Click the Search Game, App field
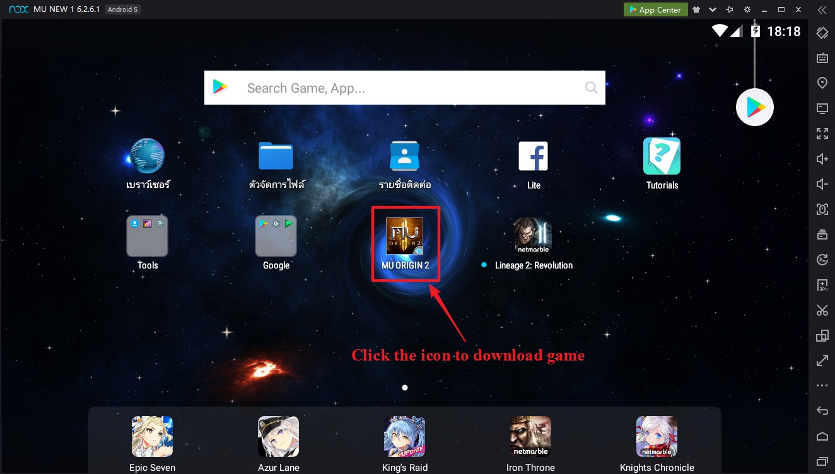This screenshot has height=474, width=835. point(405,88)
